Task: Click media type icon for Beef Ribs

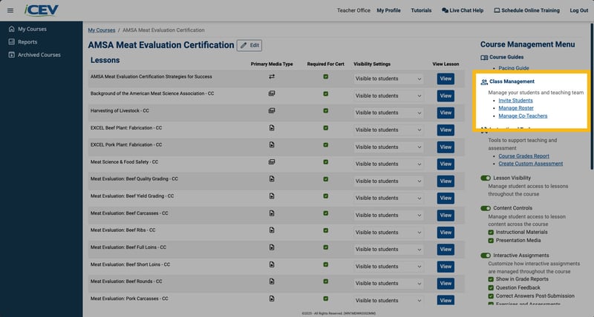Action: coord(272,230)
